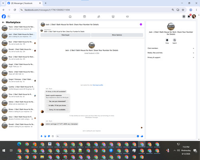Open the View buyer profile link
The width and height of the screenshot is (200, 160).
98,85
